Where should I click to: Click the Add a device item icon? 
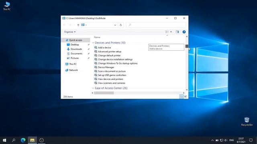click(96, 48)
